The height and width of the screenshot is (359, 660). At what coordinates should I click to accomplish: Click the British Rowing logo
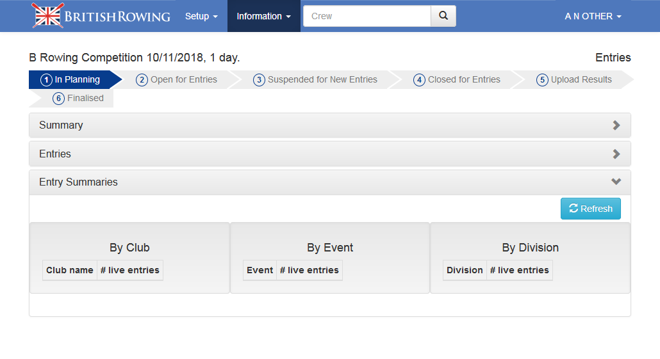pyautogui.click(x=101, y=16)
